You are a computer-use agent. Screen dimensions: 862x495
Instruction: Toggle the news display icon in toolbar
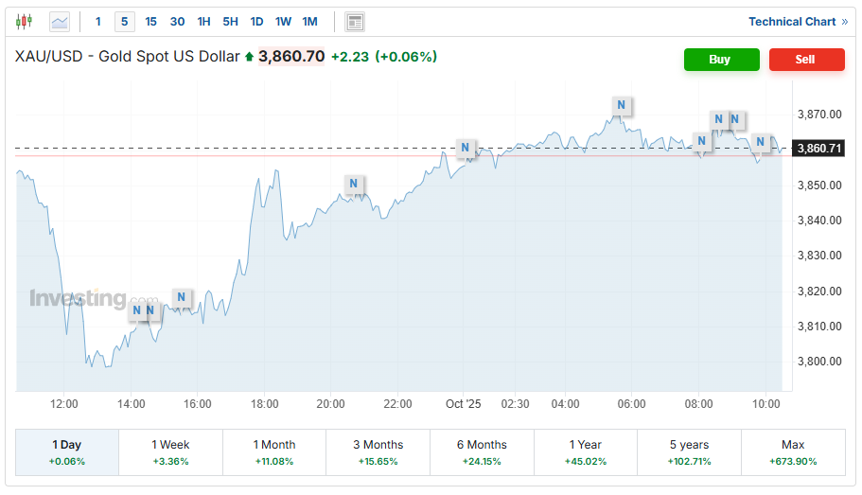pos(355,21)
